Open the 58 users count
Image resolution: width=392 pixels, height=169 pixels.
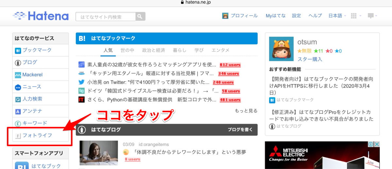click(x=231, y=91)
